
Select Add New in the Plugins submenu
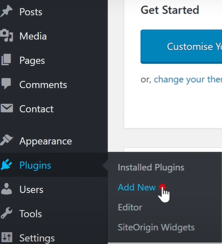pyautogui.click(x=137, y=187)
